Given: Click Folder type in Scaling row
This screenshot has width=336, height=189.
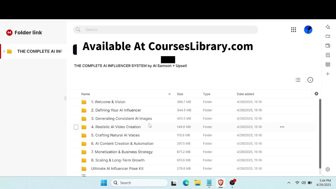Looking at the screenshot, I should tap(207, 160).
